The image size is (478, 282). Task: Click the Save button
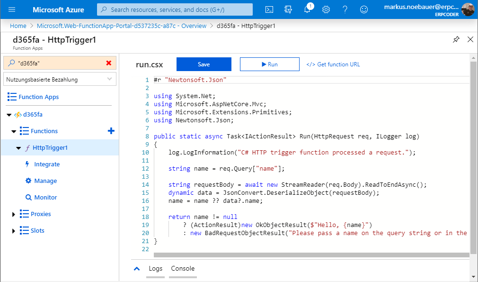[x=204, y=64]
